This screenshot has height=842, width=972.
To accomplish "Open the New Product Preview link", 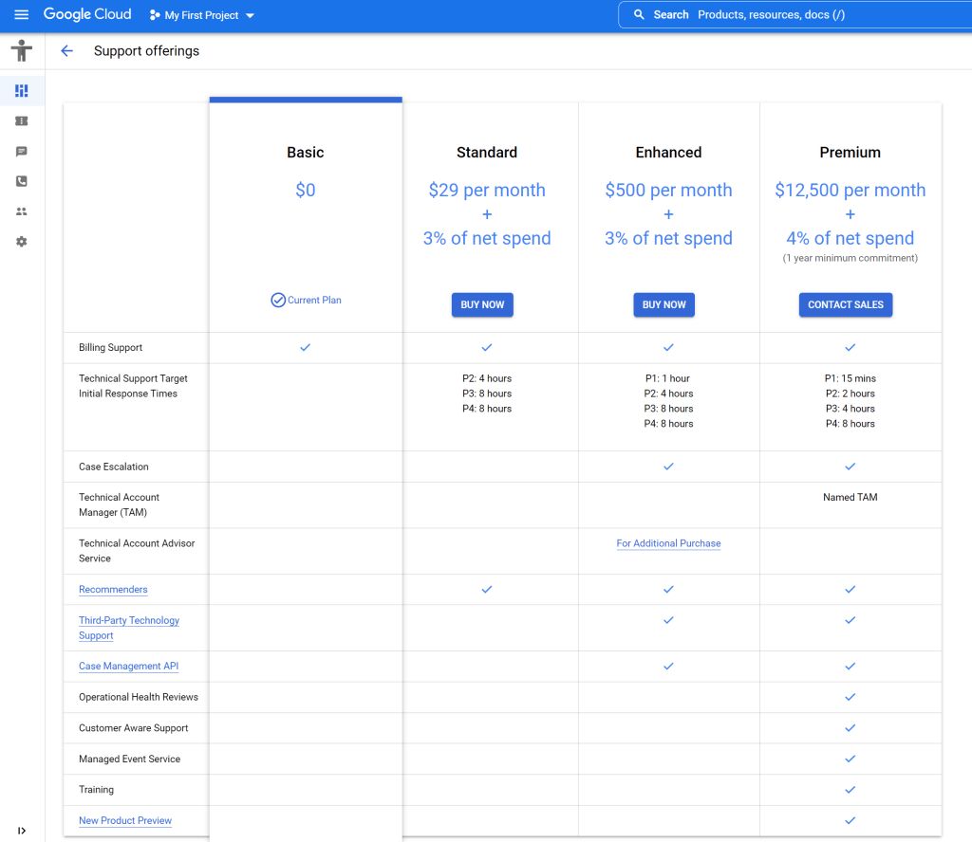I will [x=125, y=820].
